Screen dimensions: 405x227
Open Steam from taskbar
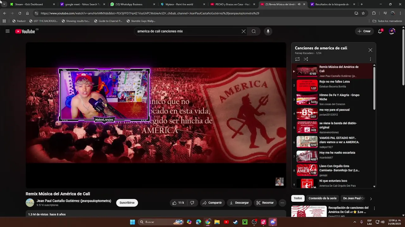(x=235, y=222)
